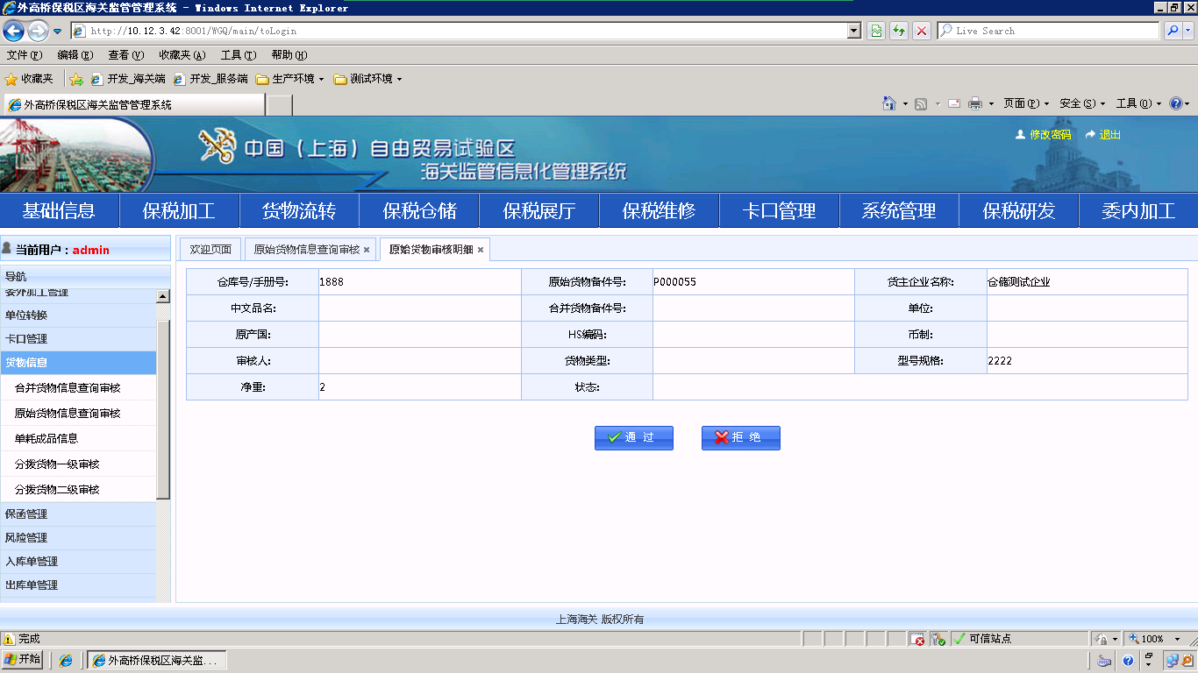Image resolution: width=1198 pixels, height=673 pixels.
Task: Click the 通过 approve button
Action: tap(633, 437)
